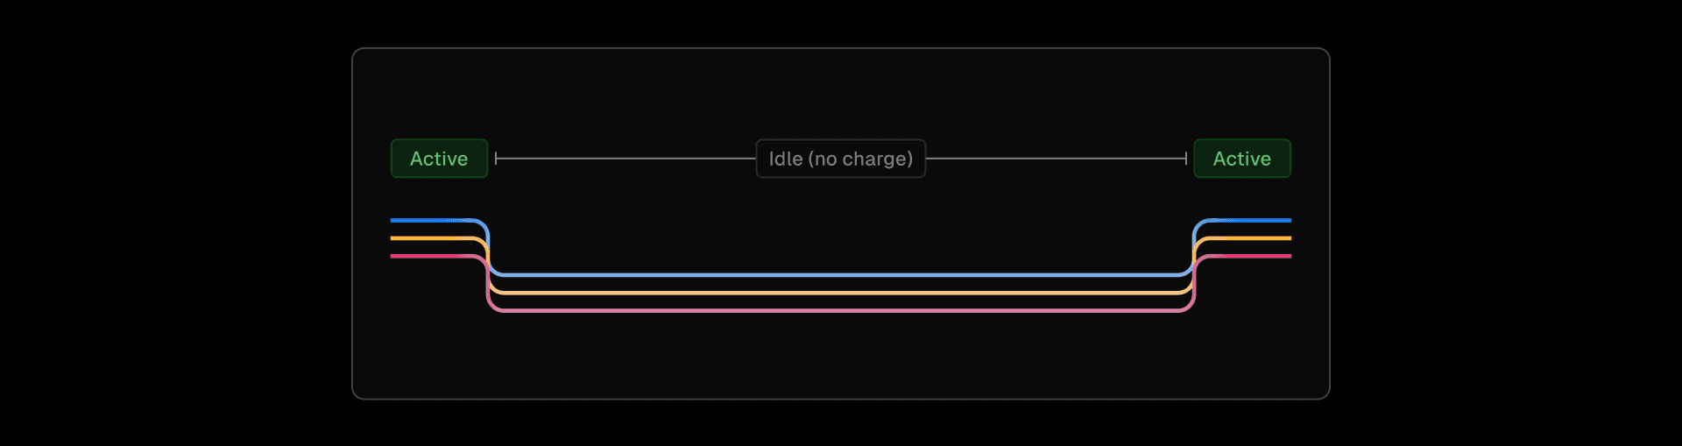This screenshot has width=1682, height=446.
Task: Click idle range line right of label
Action: point(1056,159)
